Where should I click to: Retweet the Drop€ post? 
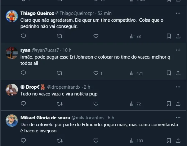click(60, 104)
